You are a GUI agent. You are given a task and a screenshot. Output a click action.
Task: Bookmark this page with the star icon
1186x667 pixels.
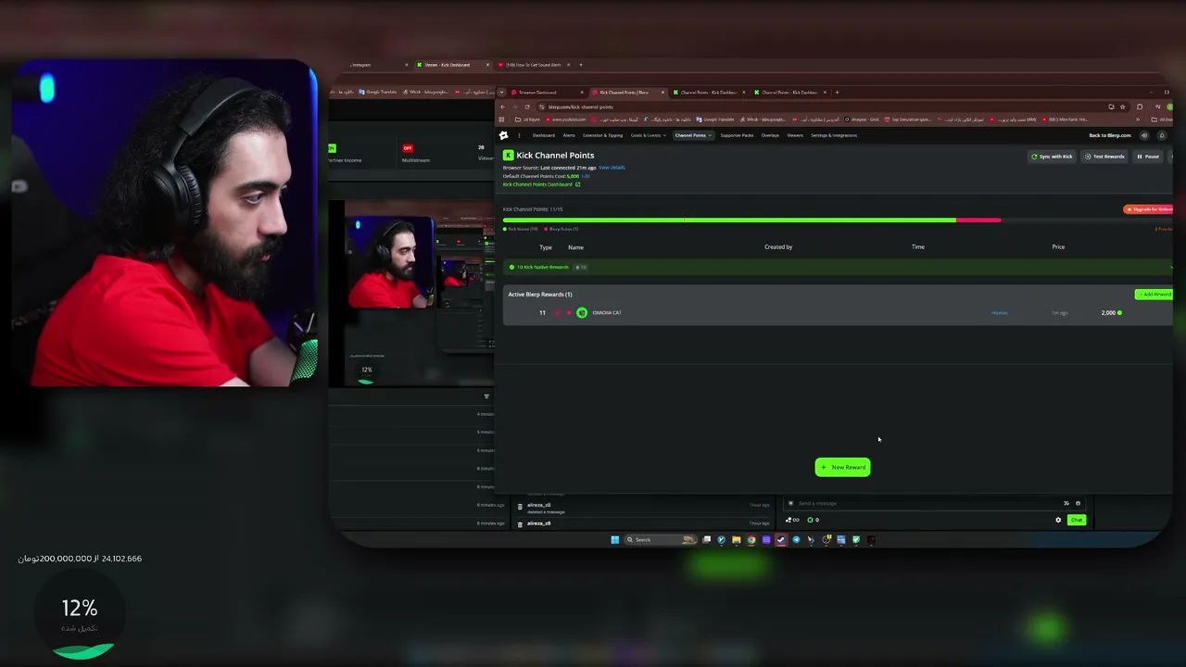[1124, 107]
